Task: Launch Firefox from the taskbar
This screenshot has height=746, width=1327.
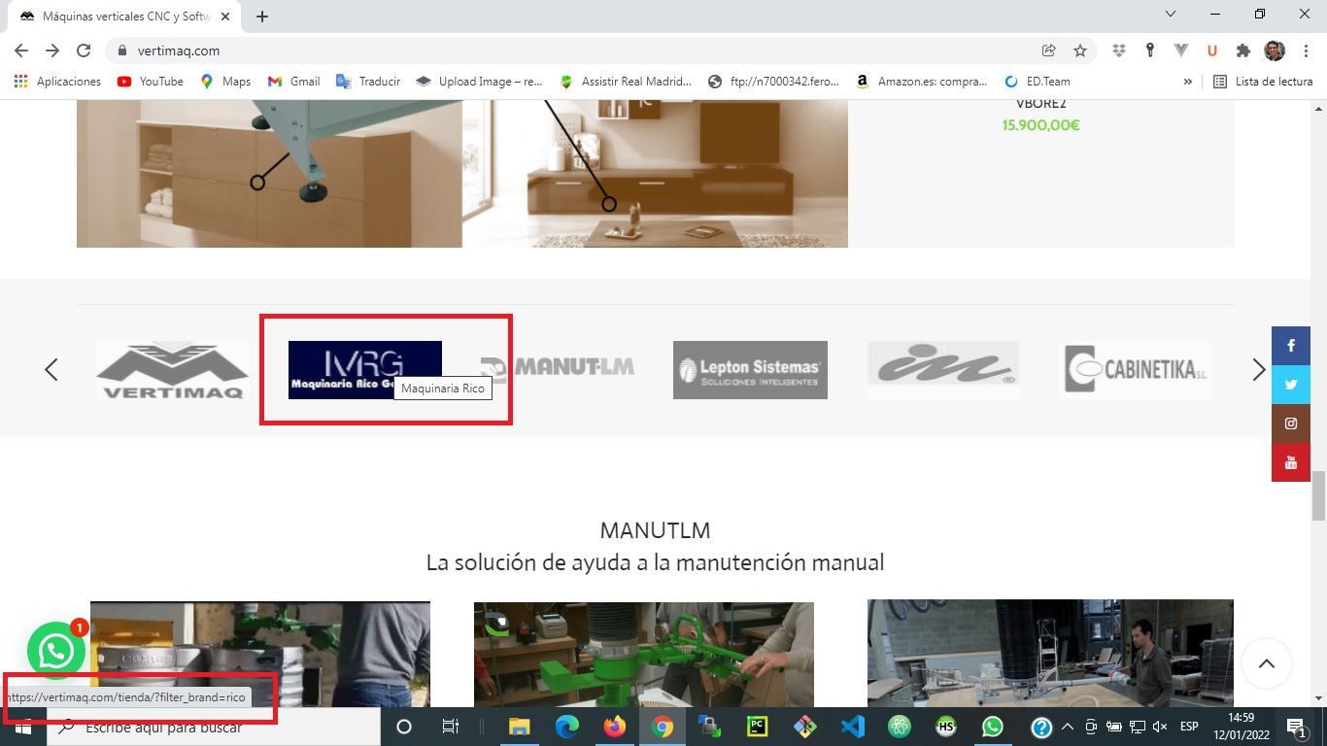Action: [614, 727]
